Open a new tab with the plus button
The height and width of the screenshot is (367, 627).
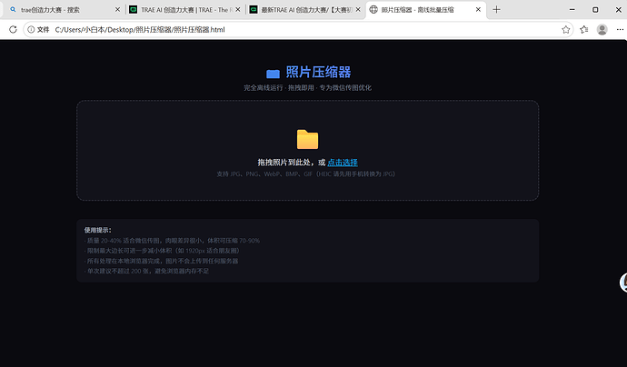click(496, 10)
